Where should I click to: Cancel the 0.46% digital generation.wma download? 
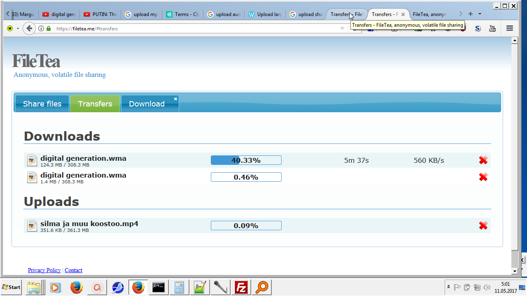(x=483, y=177)
